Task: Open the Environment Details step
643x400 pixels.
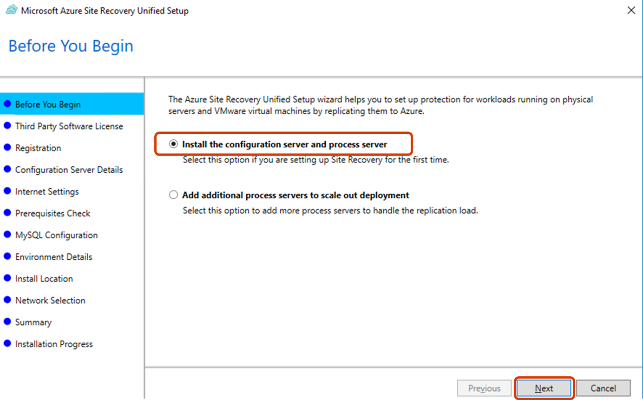Action: pos(54,256)
